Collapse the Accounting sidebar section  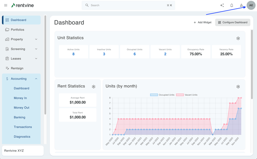[x=36, y=79]
